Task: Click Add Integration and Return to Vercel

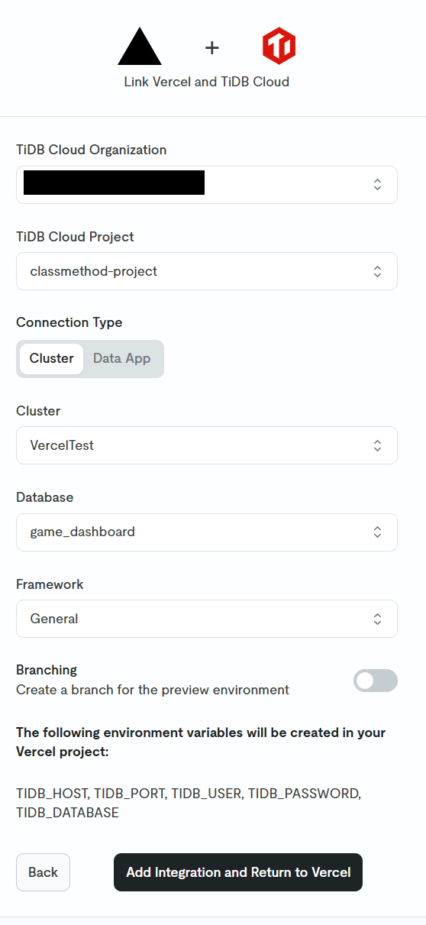Action: point(238,872)
